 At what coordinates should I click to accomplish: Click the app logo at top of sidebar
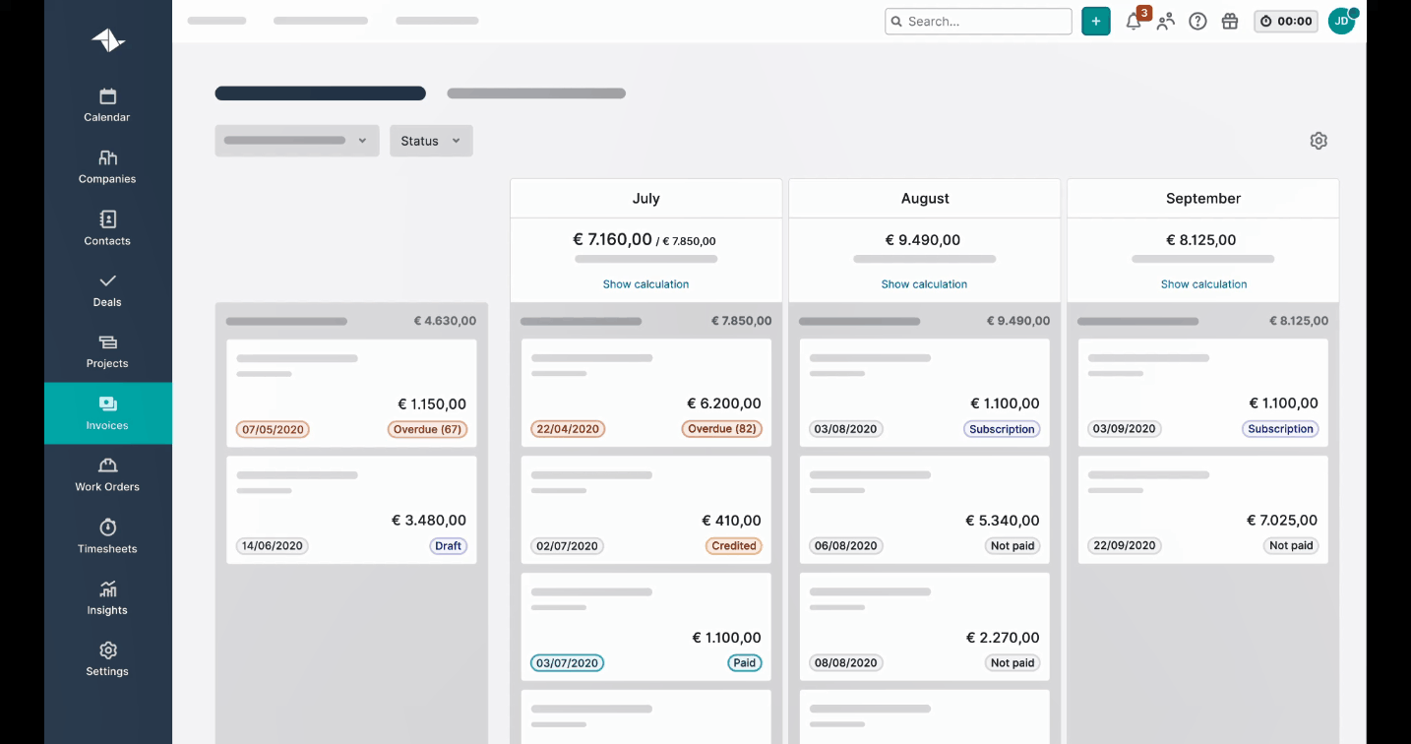108,40
